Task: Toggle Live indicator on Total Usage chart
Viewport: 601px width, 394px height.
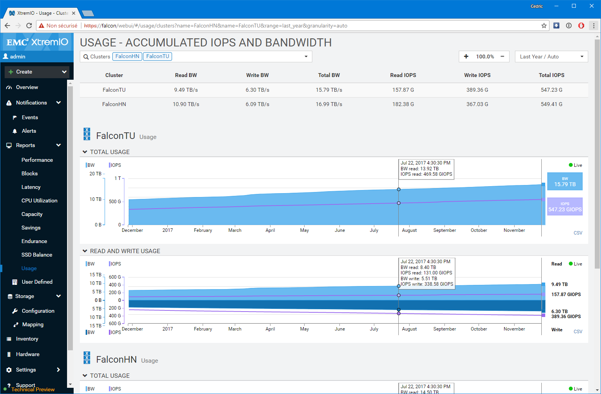Action: pos(575,165)
